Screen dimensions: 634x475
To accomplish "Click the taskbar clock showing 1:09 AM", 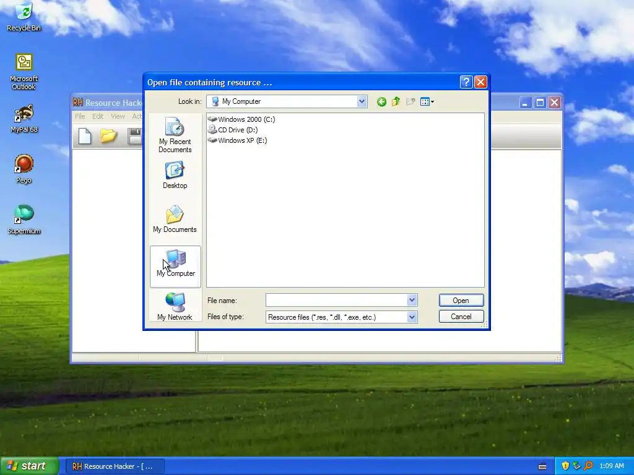I will click(x=612, y=466).
